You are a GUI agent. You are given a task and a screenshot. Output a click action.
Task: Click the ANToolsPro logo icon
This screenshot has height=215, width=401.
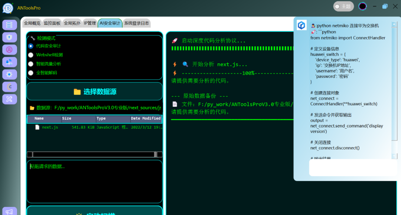click(x=8, y=8)
